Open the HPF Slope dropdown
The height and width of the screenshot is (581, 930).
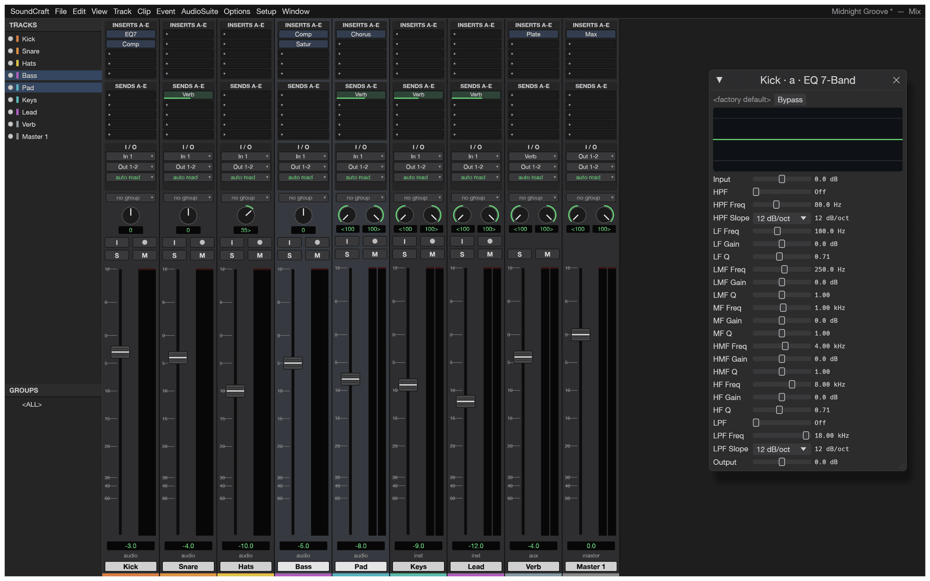coord(782,218)
